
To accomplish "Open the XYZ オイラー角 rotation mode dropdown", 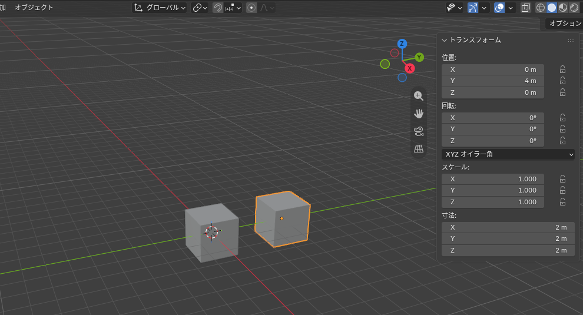I will [x=508, y=154].
